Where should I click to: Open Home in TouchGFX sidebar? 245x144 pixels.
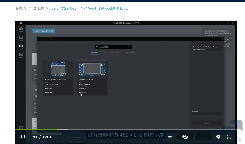click(x=21, y=29)
